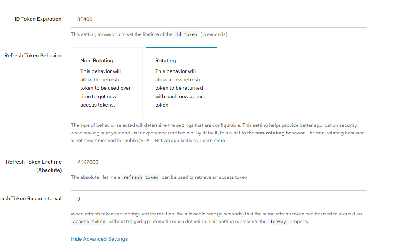Click the id_token code label
This screenshot has height=251, width=415.
[186, 34]
